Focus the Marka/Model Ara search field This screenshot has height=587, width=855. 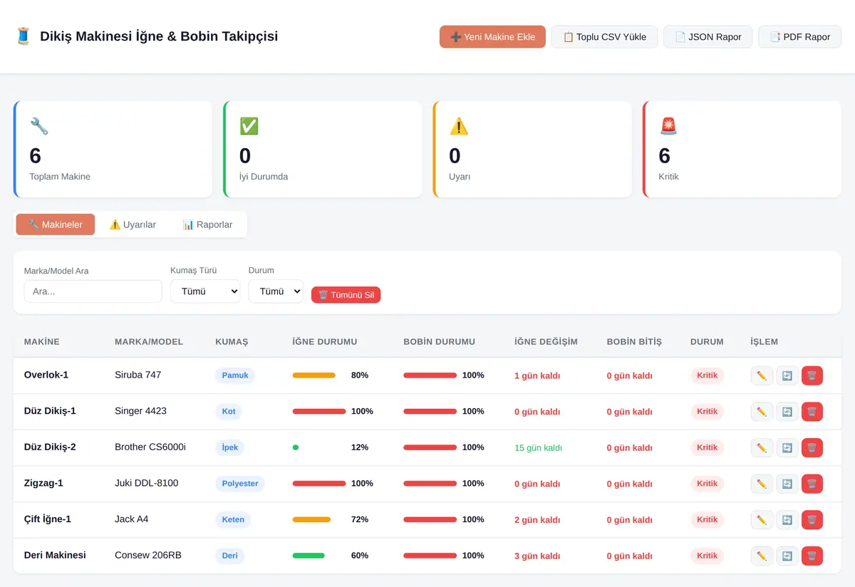click(93, 291)
